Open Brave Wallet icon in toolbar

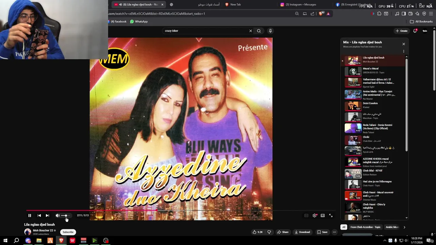point(410,14)
